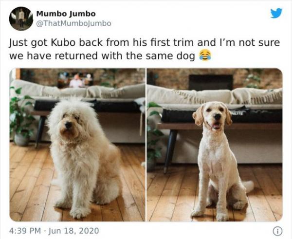
Task: Click the Twitter bird logo icon
Action: pyautogui.click(x=276, y=13)
